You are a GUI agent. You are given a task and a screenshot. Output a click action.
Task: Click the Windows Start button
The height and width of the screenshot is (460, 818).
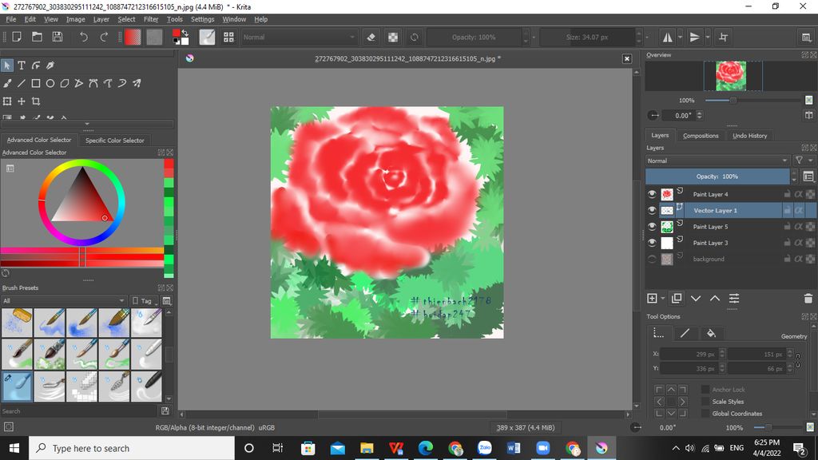[14, 448]
